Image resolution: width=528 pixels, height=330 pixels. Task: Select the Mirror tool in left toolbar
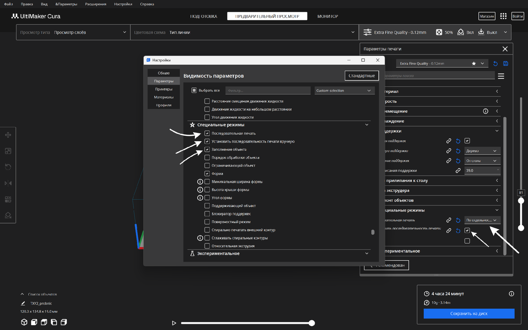click(x=8, y=183)
